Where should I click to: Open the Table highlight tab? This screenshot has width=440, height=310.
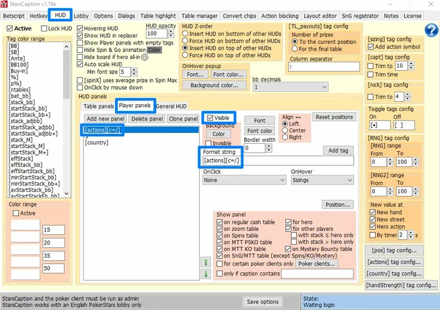pos(158,16)
